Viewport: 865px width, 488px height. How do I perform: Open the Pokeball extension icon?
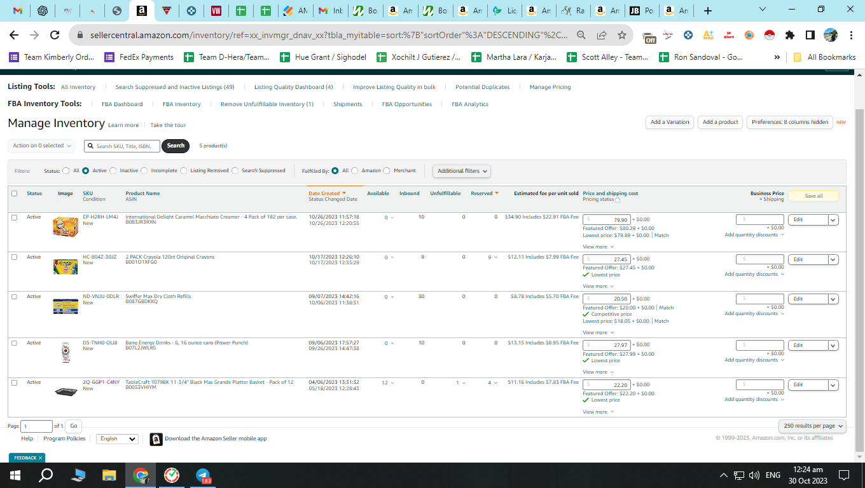pyautogui.click(x=770, y=35)
